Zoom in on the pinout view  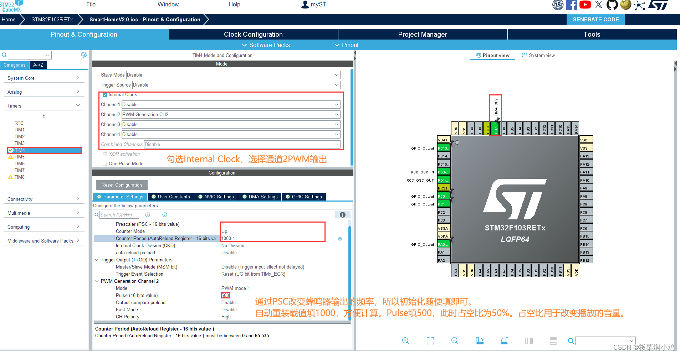pos(406,341)
